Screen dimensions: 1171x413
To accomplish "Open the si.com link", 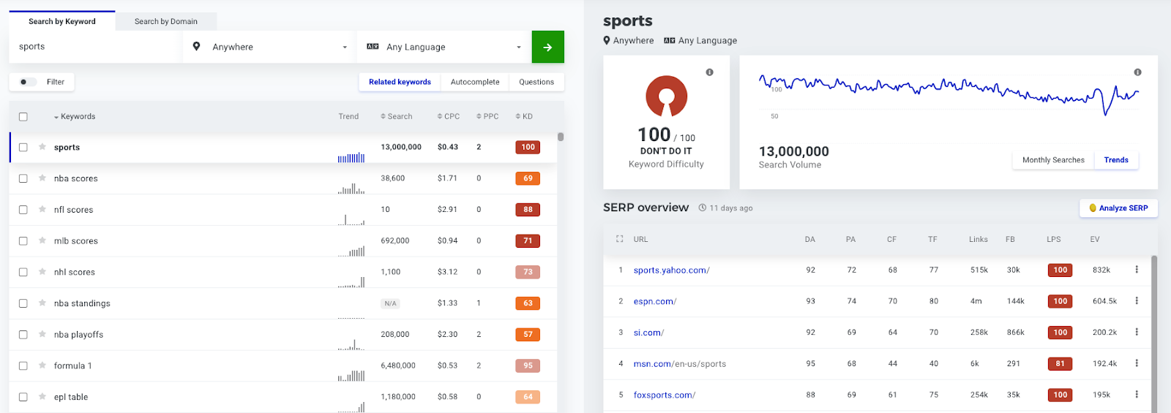I will [648, 333].
